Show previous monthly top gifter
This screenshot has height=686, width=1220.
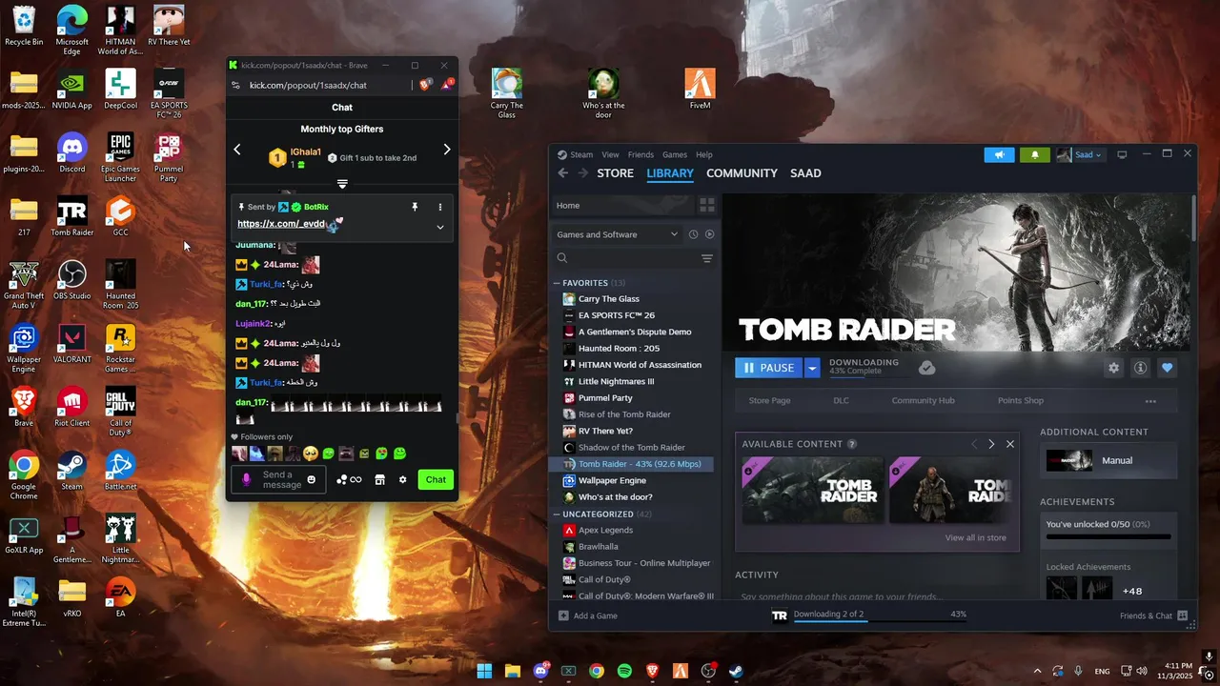coord(237,150)
